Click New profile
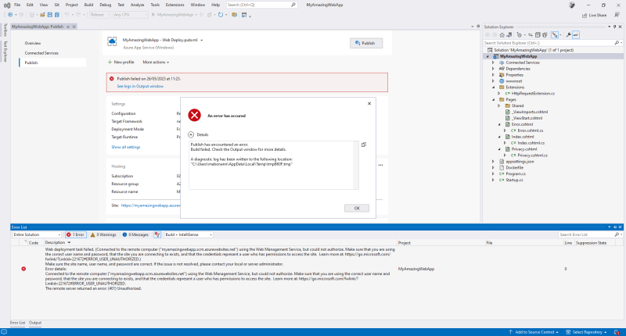 [x=121, y=63]
